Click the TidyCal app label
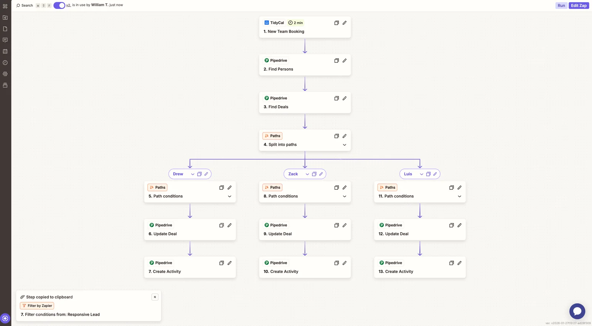Screen dimensions: 592x326 [x=274, y=23]
